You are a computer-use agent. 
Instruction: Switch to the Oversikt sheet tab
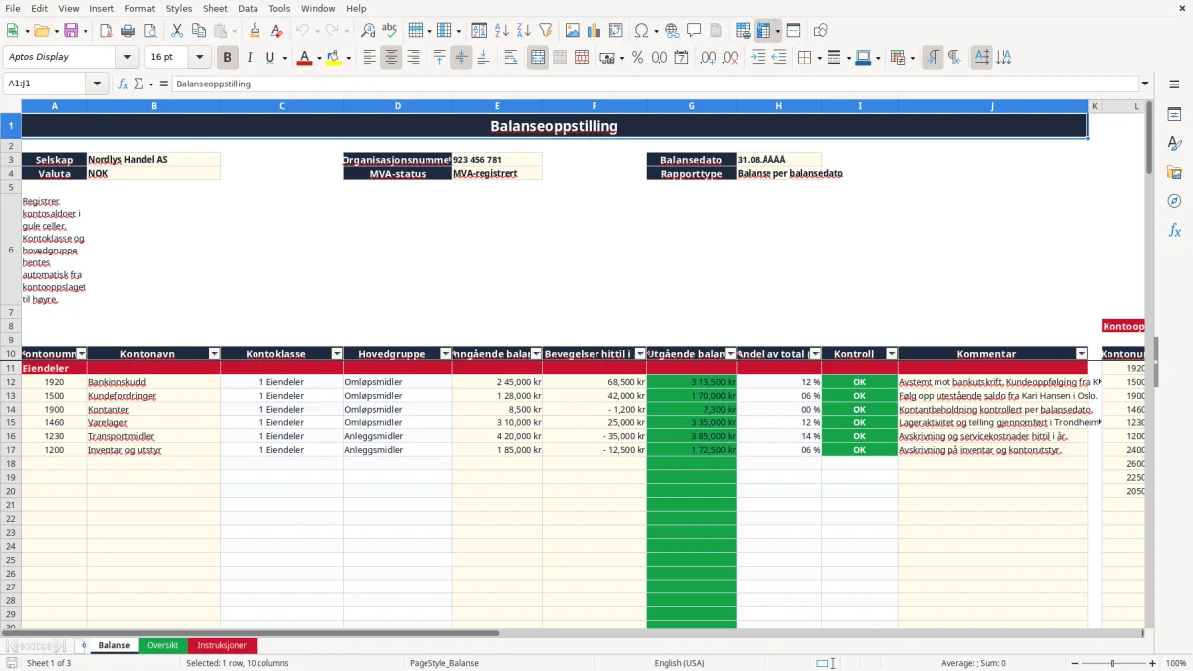pos(163,645)
